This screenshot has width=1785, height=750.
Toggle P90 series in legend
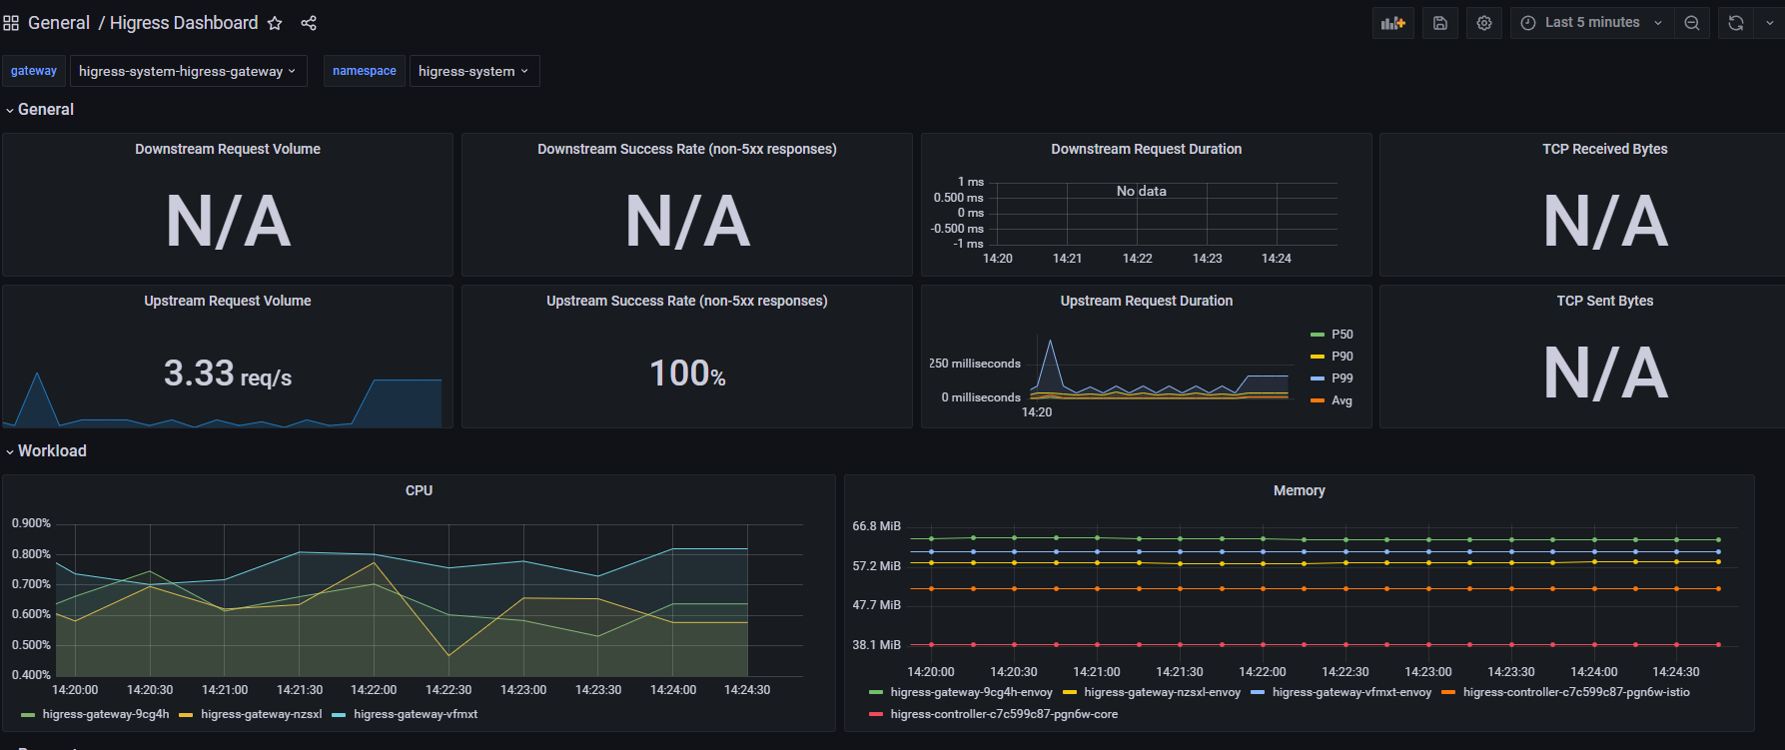tap(1341, 357)
